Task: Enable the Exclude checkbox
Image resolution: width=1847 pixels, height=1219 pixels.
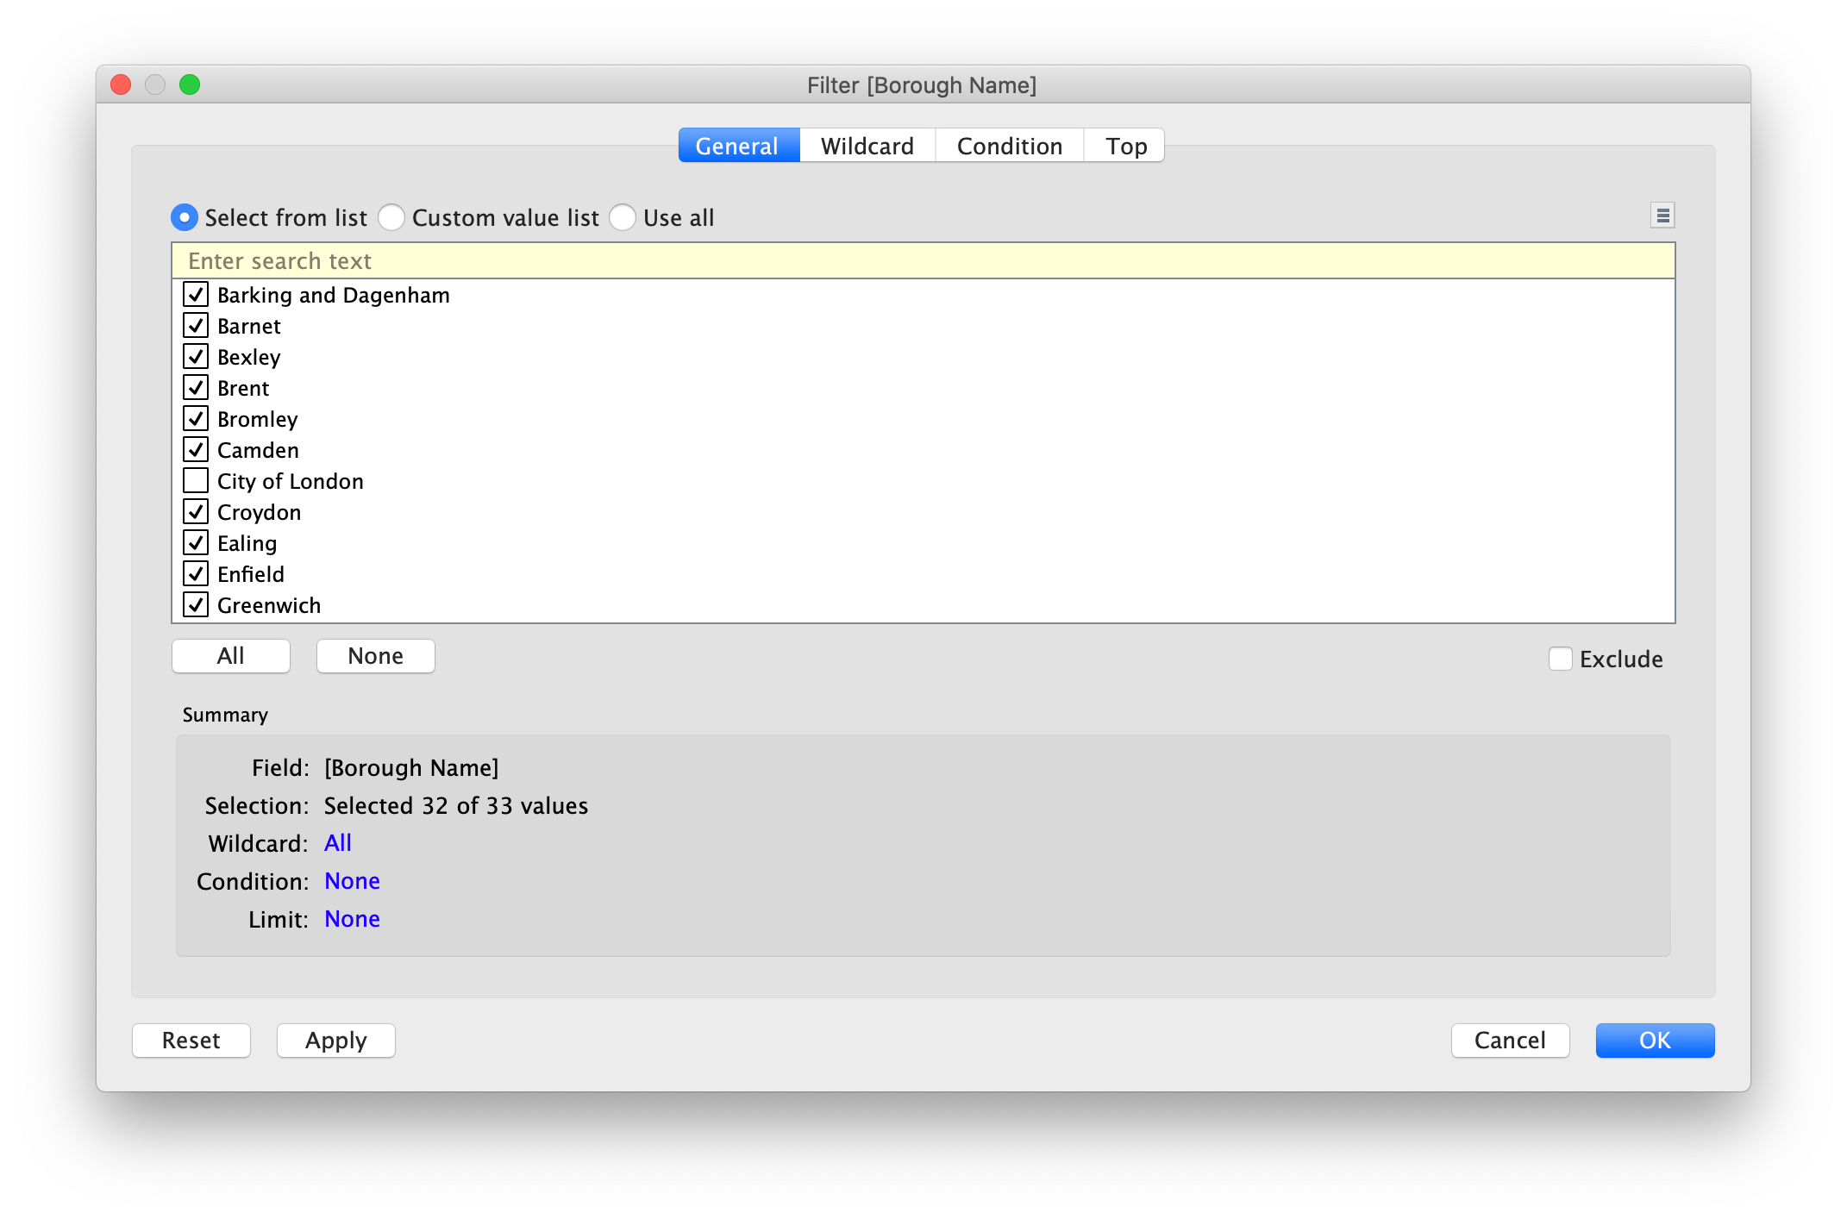Action: [x=1561, y=659]
